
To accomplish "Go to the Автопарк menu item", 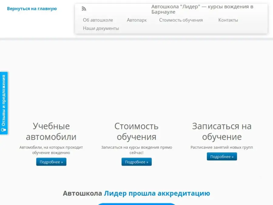I will 136,20.
